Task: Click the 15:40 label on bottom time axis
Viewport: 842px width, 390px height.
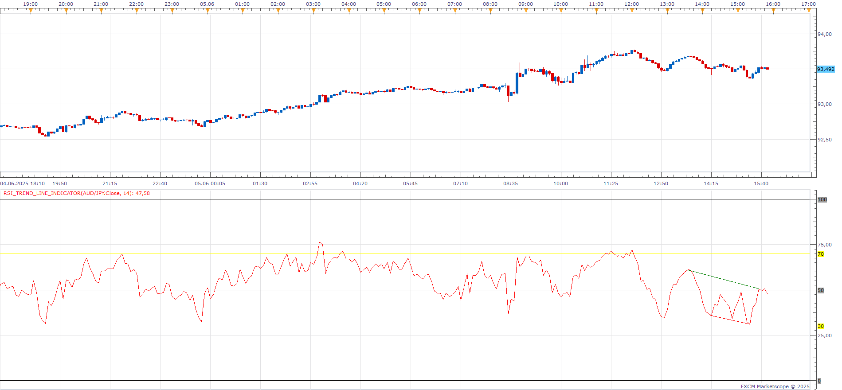Action: tap(761, 183)
